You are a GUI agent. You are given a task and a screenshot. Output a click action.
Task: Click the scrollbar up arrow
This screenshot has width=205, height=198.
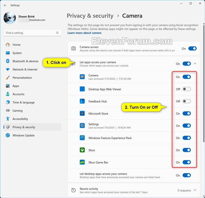(x=204, y=24)
